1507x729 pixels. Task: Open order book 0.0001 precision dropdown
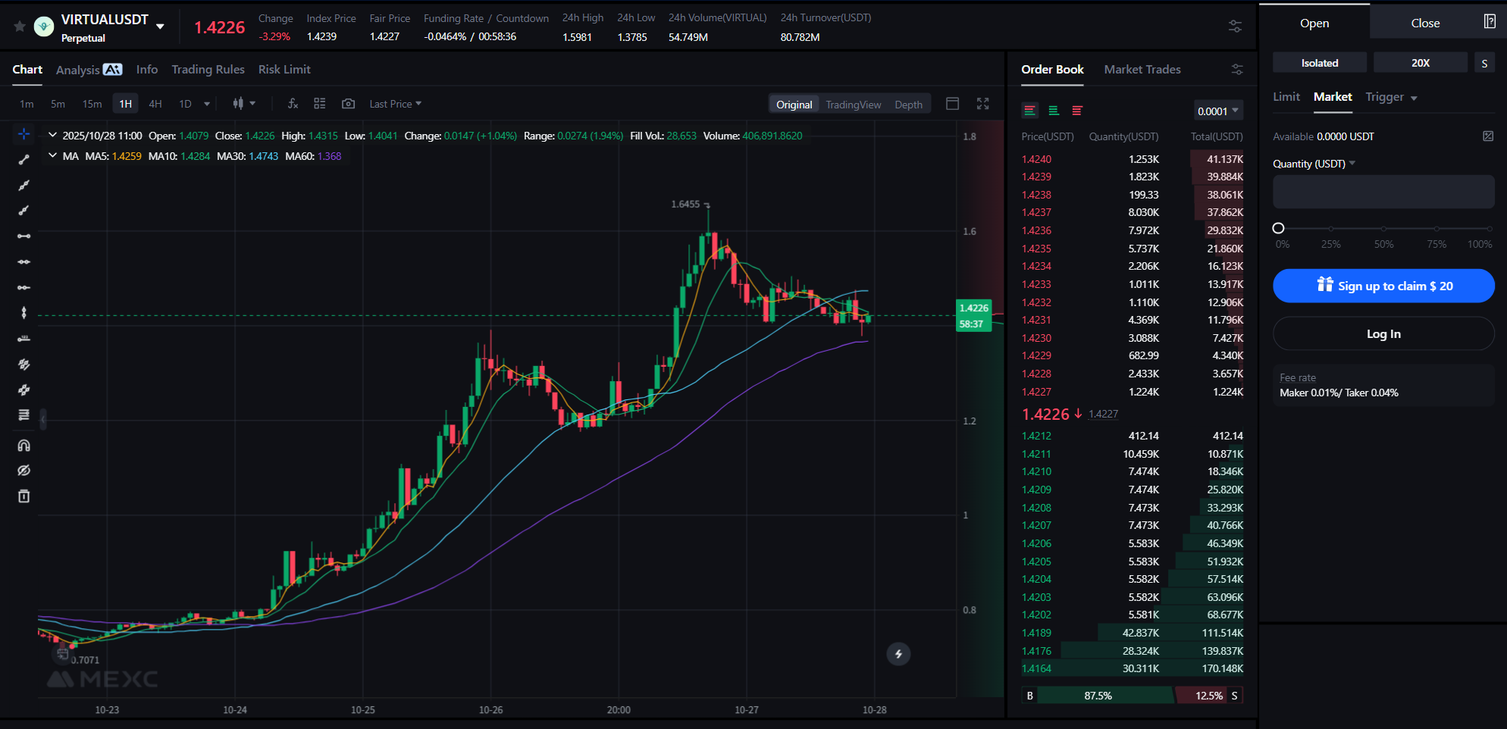[x=1217, y=111]
